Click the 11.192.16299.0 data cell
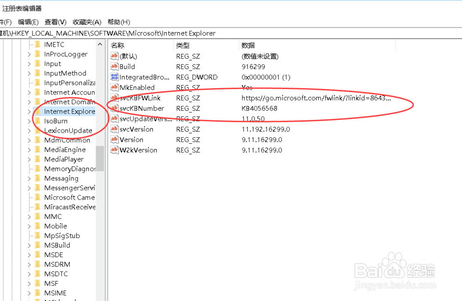Image resolution: width=462 pixels, height=301 pixels. click(266, 130)
